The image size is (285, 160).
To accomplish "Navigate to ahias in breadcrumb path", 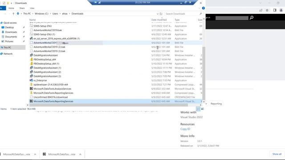I will pos(65,14).
